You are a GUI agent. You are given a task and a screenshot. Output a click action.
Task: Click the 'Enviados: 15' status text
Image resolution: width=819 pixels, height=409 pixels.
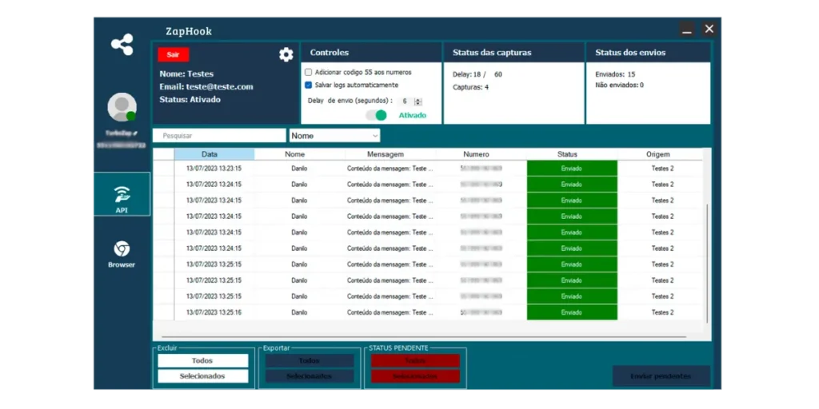point(615,74)
